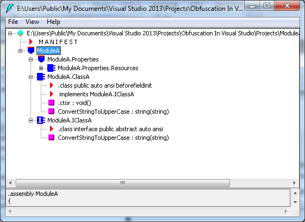The width and height of the screenshot is (305, 222).
Task: Select the highlighted ModuleA namespace label
Action: click(48, 51)
